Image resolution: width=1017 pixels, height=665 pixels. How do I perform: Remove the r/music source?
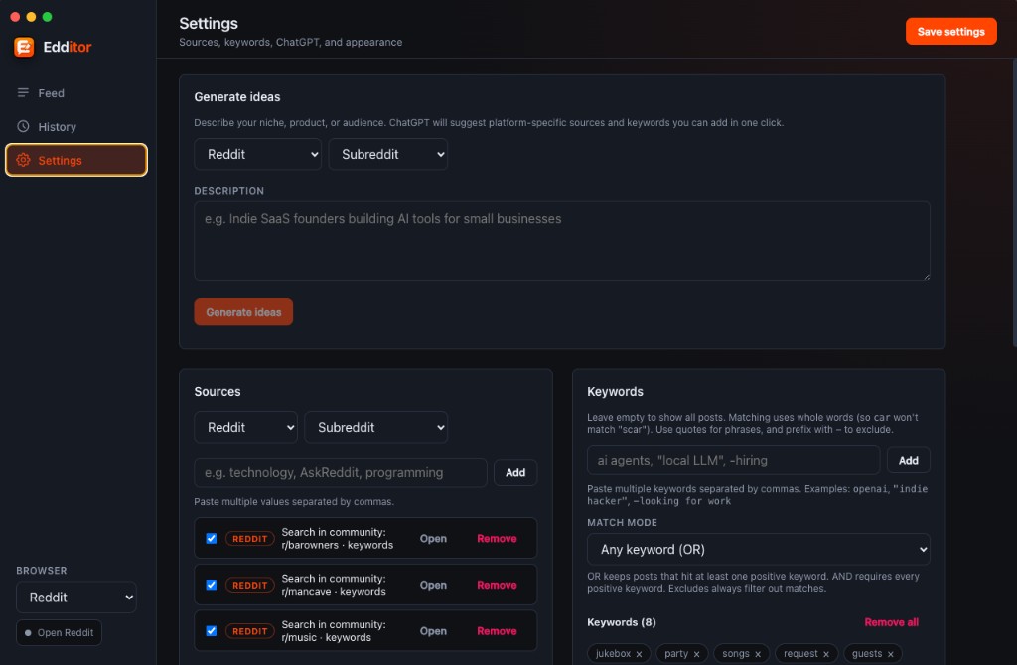pos(497,630)
